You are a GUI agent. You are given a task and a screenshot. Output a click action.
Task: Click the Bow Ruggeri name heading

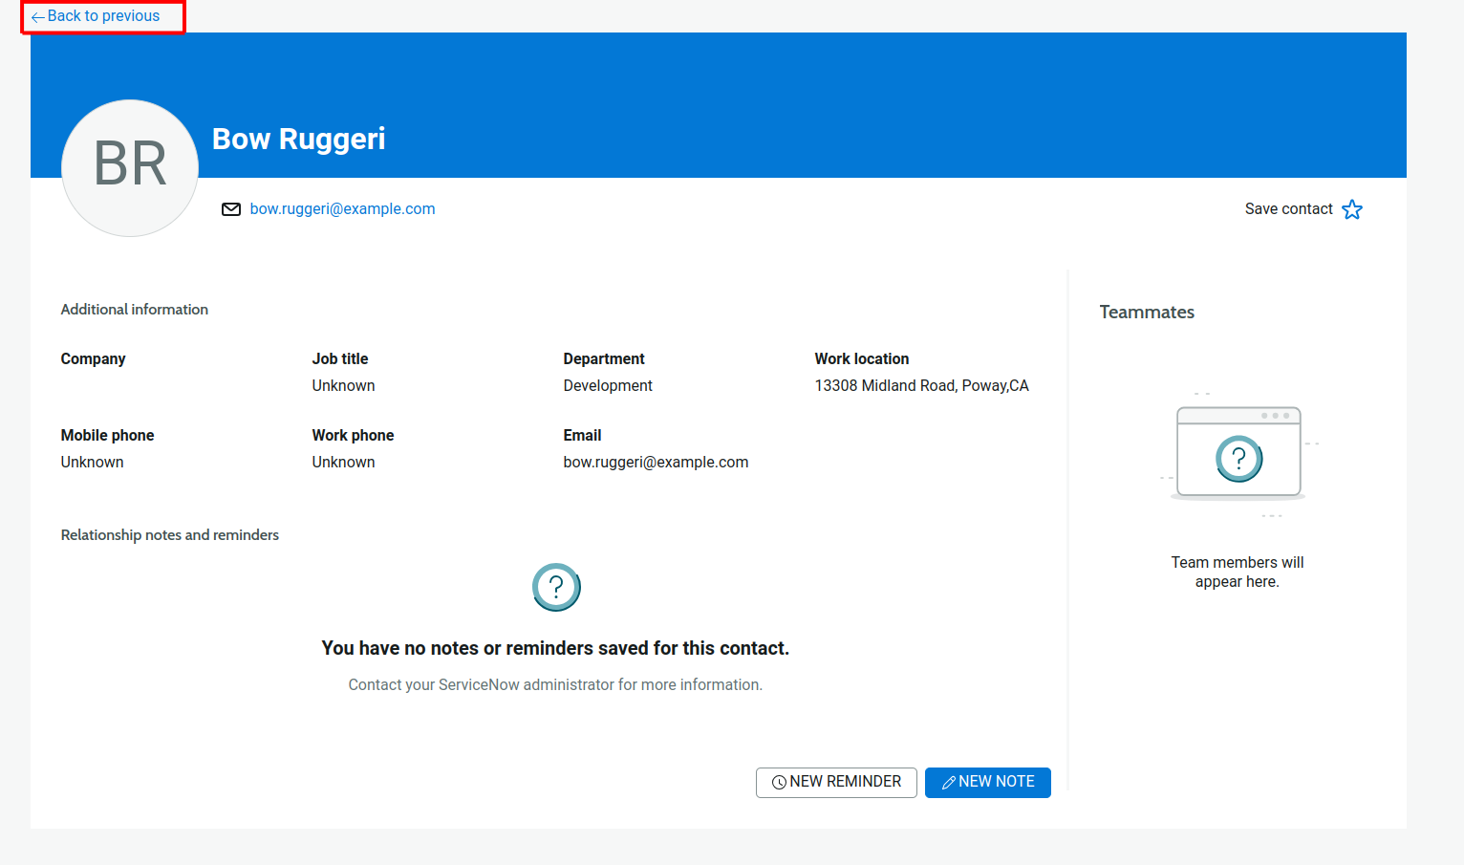298,140
